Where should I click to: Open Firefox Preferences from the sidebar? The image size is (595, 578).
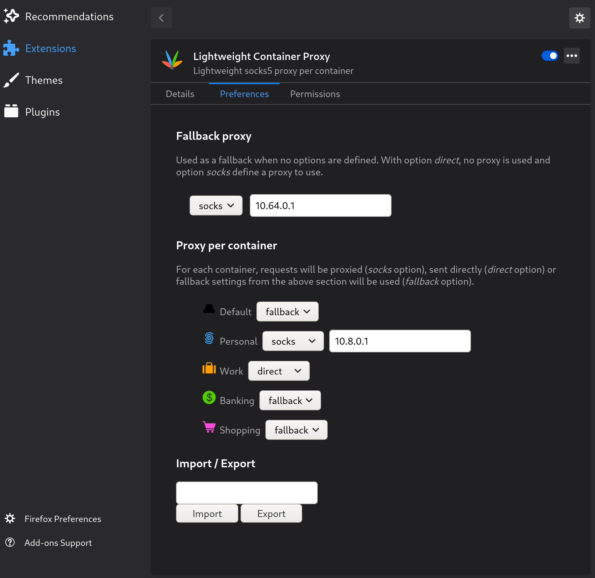[63, 519]
